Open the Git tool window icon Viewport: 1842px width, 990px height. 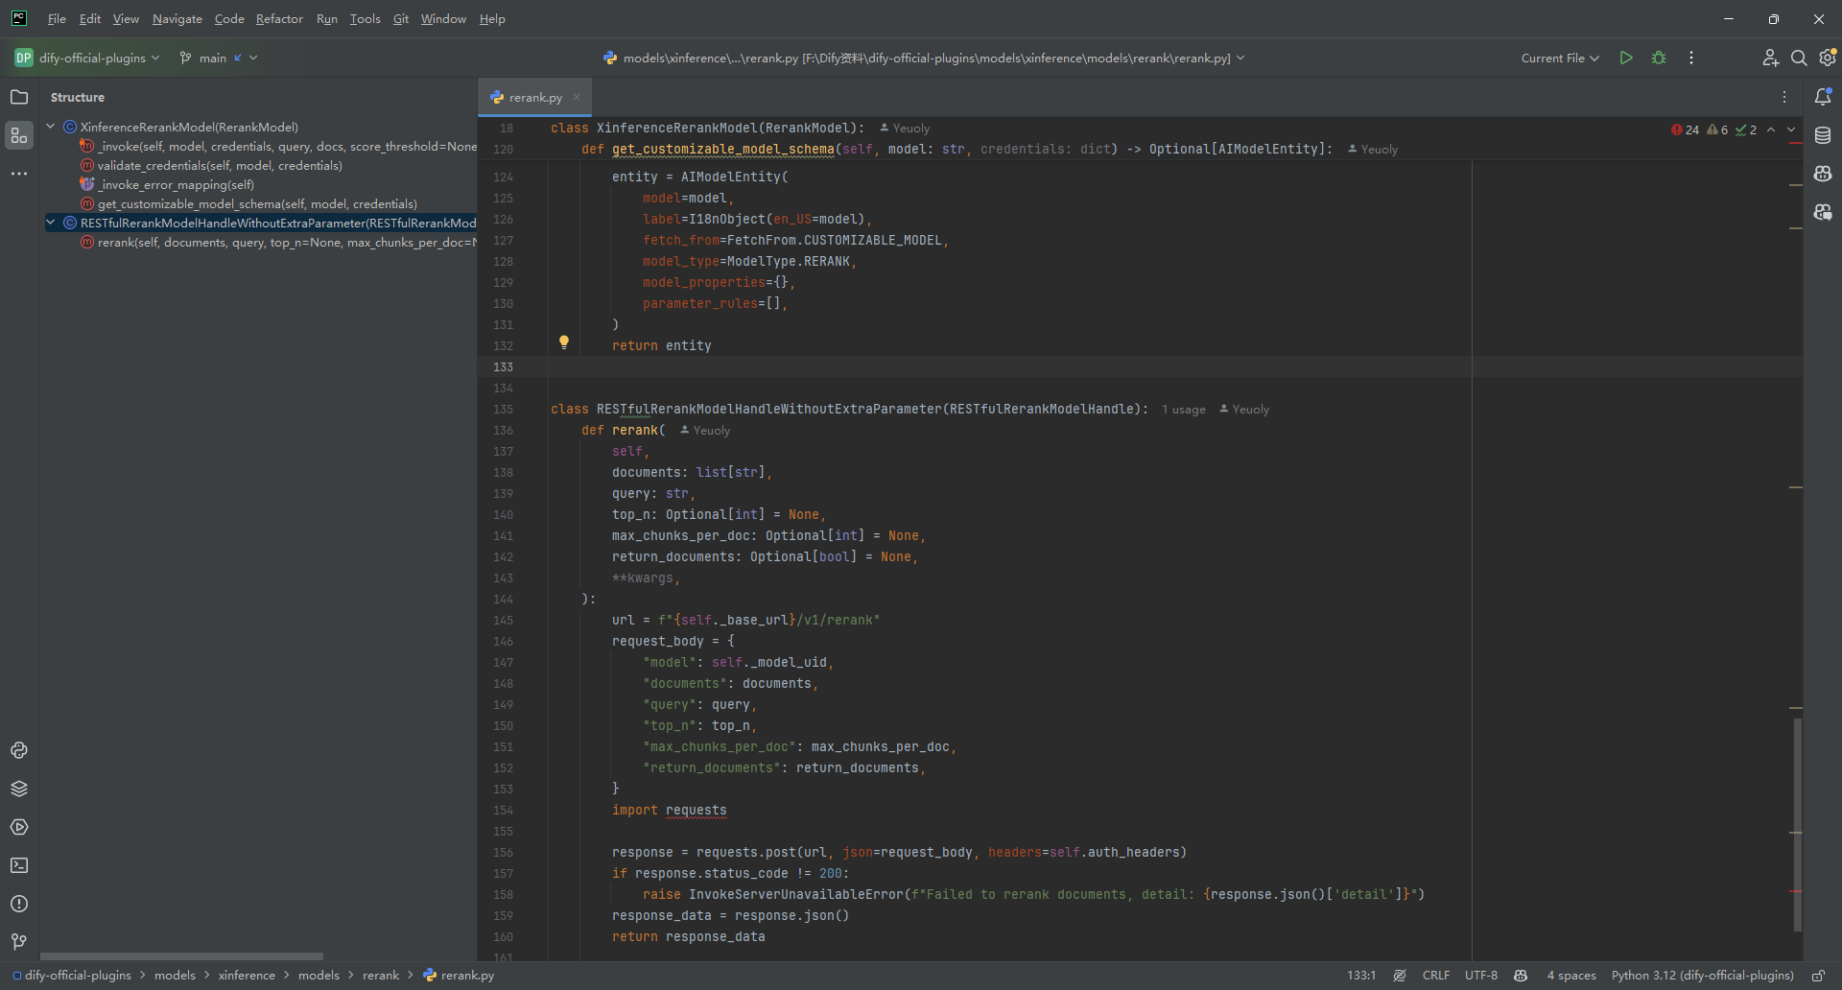tap(19, 942)
